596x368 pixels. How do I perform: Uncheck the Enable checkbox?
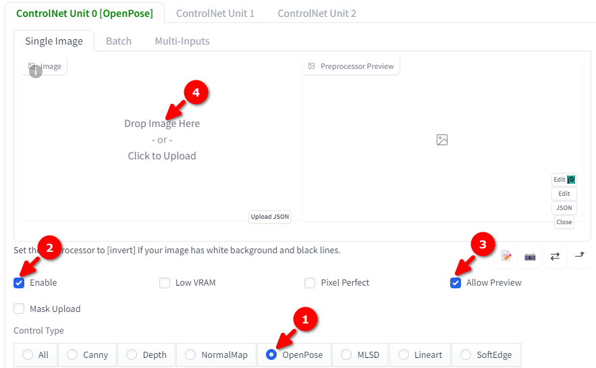pos(19,283)
